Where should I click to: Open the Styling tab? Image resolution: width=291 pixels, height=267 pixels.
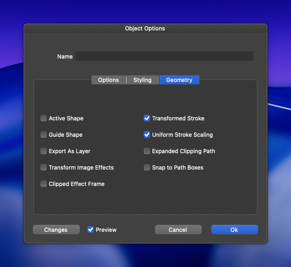pos(142,80)
